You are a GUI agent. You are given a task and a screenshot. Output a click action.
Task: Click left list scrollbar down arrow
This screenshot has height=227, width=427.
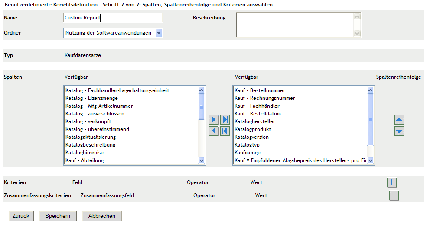coord(201,160)
